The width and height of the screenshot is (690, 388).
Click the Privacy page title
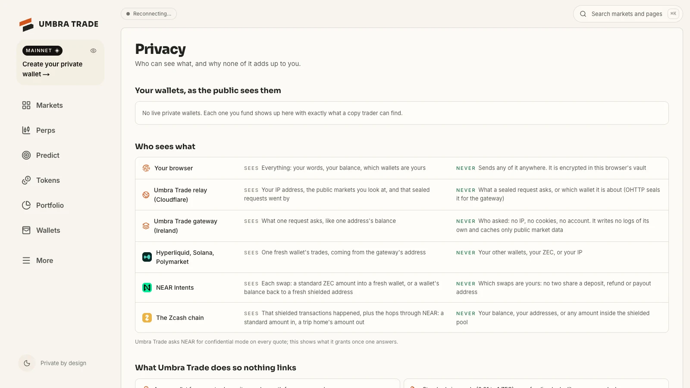[160, 49]
